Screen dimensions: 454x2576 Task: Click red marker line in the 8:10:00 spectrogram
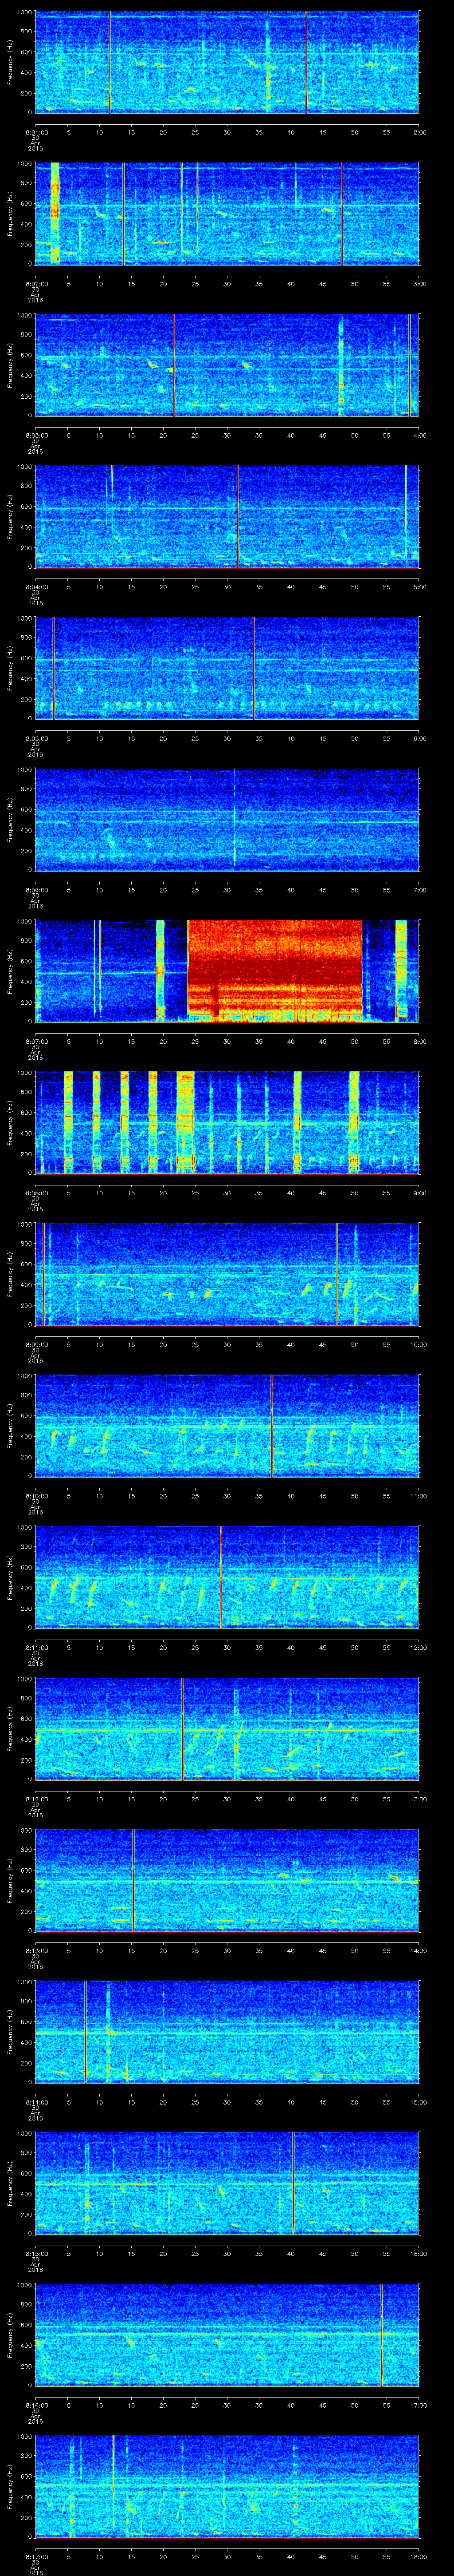pyautogui.click(x=271, y=1426)
